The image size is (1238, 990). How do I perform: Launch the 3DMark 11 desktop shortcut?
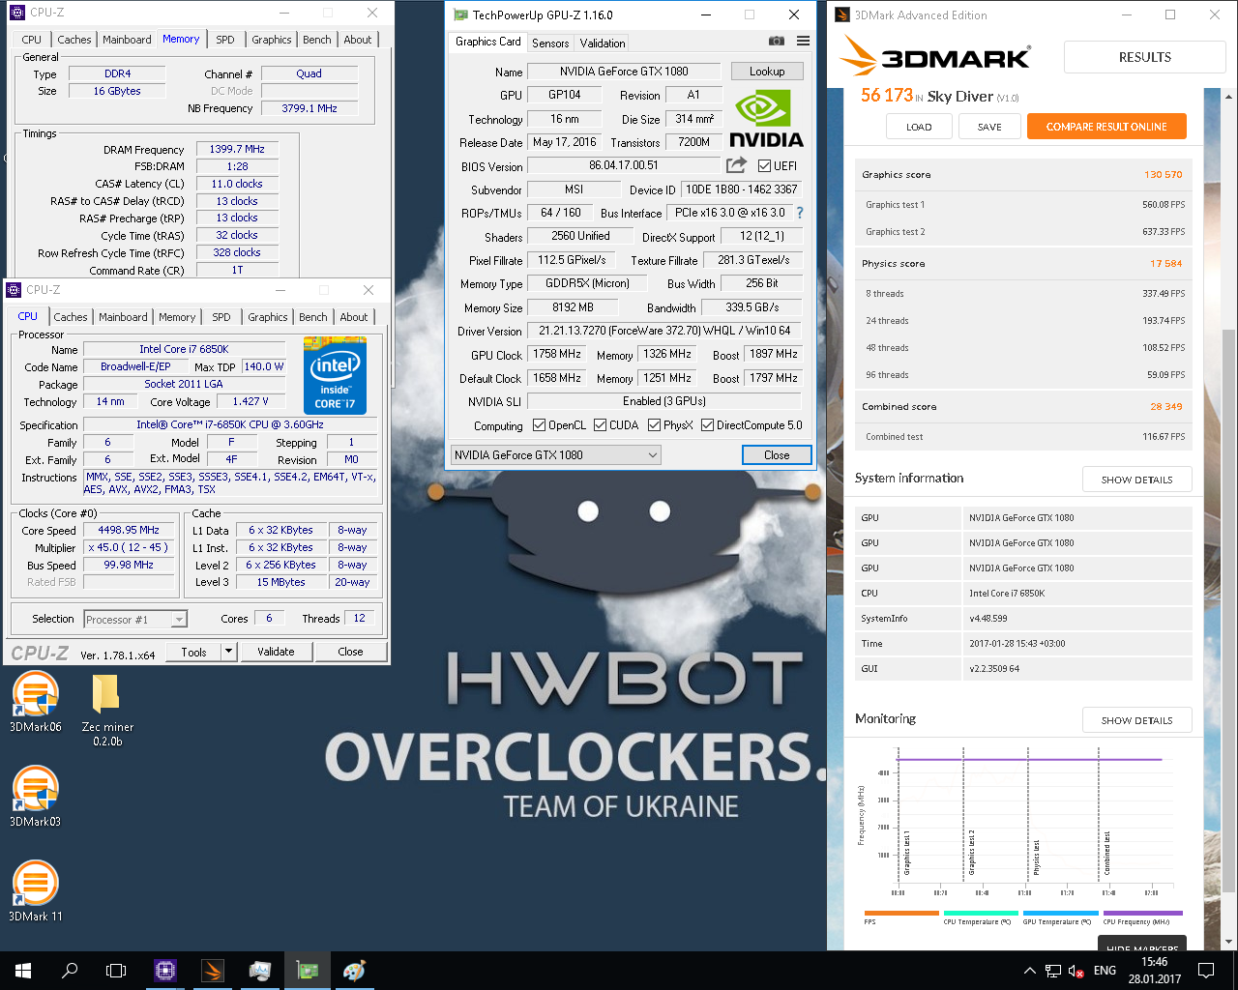point(35,891)
